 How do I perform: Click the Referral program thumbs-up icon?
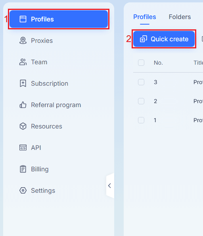pyautogui.click(x=23, y=105)
